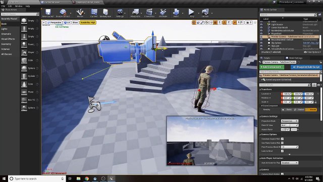The image size is (323, 182).
Task: Toggle scale snapping icon in viewport toolbar
Action: pos(234,22)
